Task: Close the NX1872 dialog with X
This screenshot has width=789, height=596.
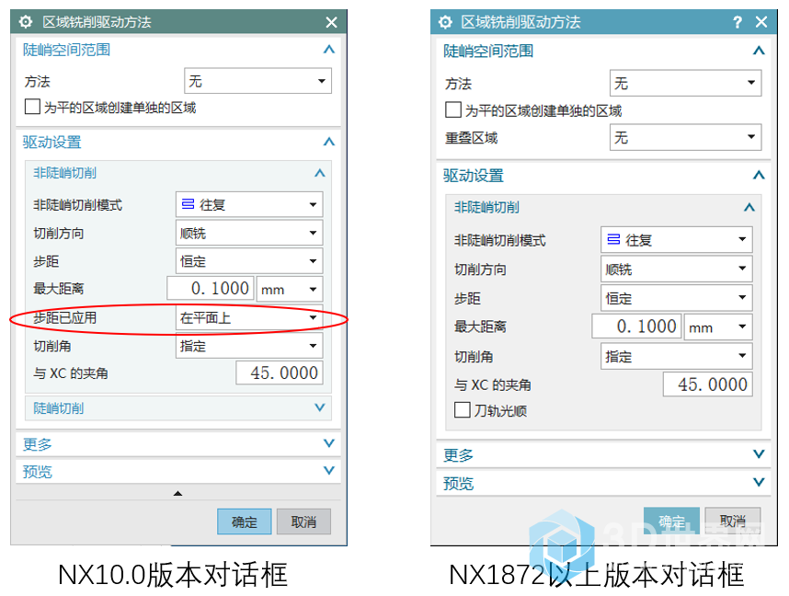Action: 761,22
